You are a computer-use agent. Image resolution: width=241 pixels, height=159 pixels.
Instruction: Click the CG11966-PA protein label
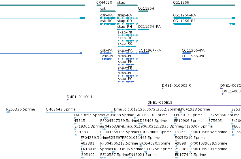coord(193,50)
